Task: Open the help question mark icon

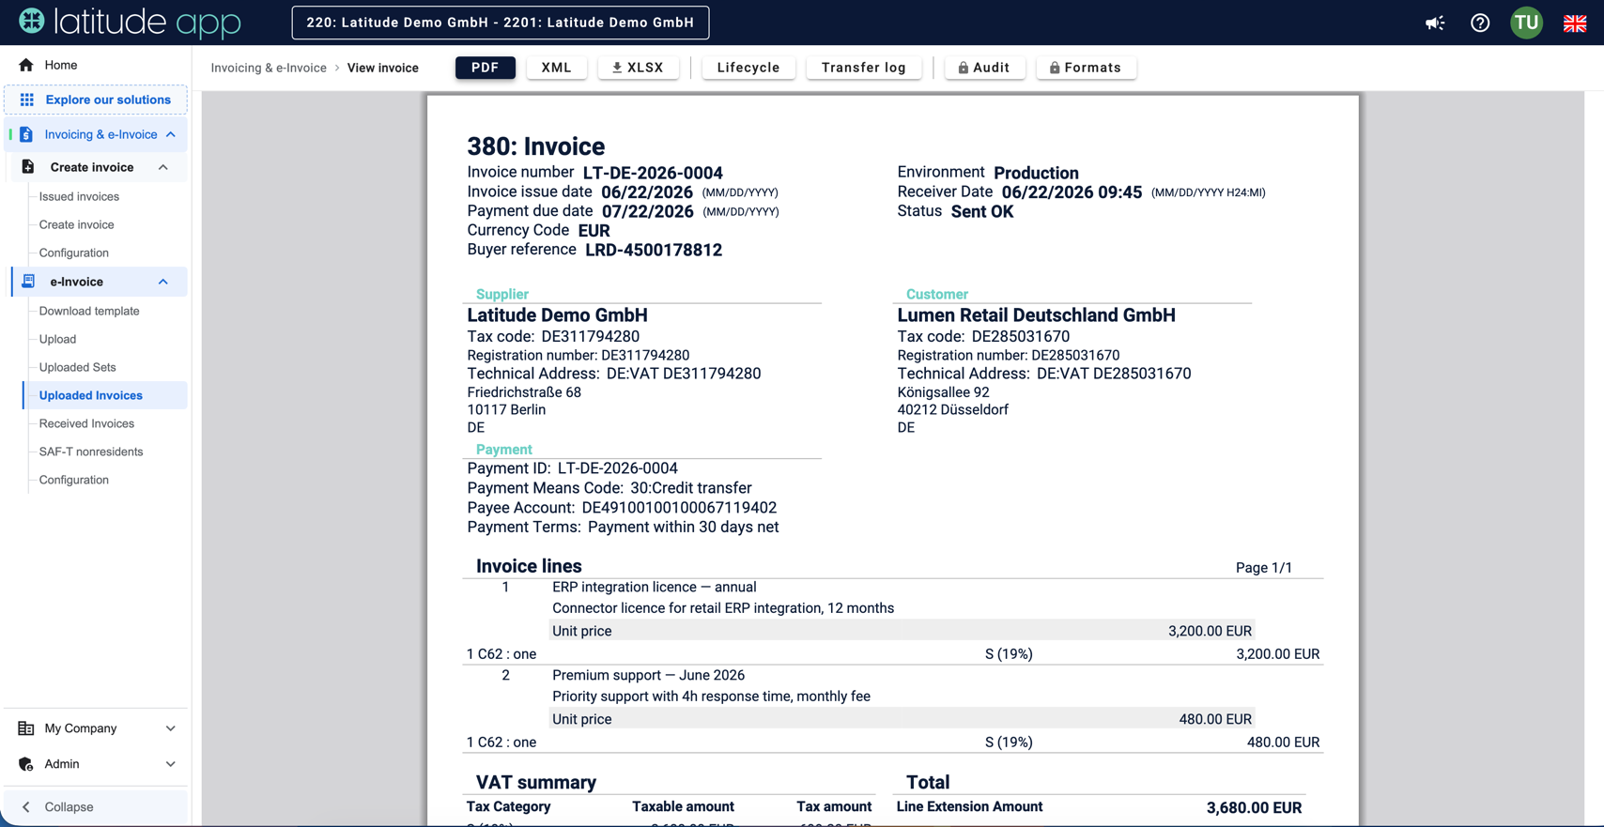Action: pos(1480,23)
